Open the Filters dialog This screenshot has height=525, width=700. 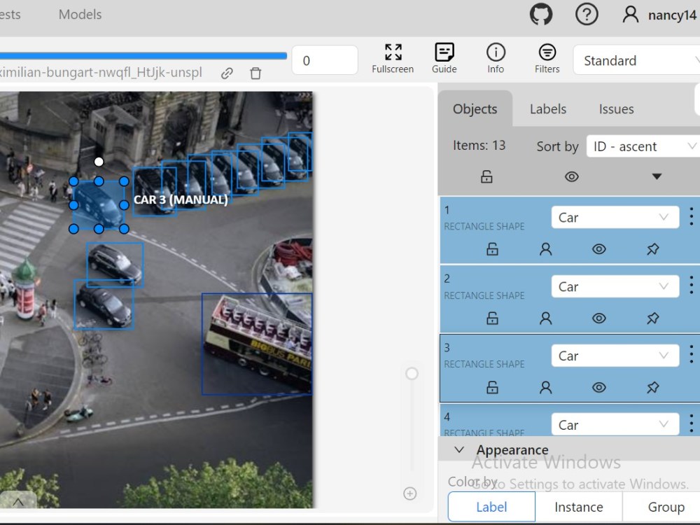pyautogui.click(x=547, y=59)
